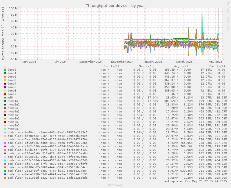The width and height of the screenshot is (231, 188).
Task: Select the nvme8n1 legend label
Action: pyautogui.click(x=14, y=126)
